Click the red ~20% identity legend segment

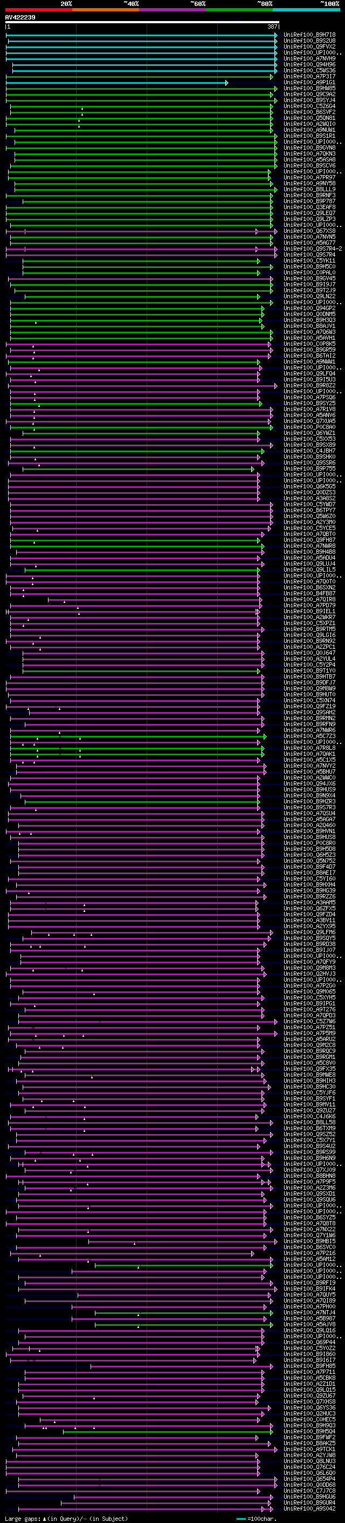click(38, 10)
